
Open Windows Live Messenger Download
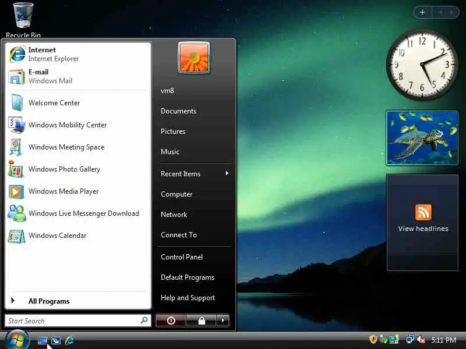[78, 213]
